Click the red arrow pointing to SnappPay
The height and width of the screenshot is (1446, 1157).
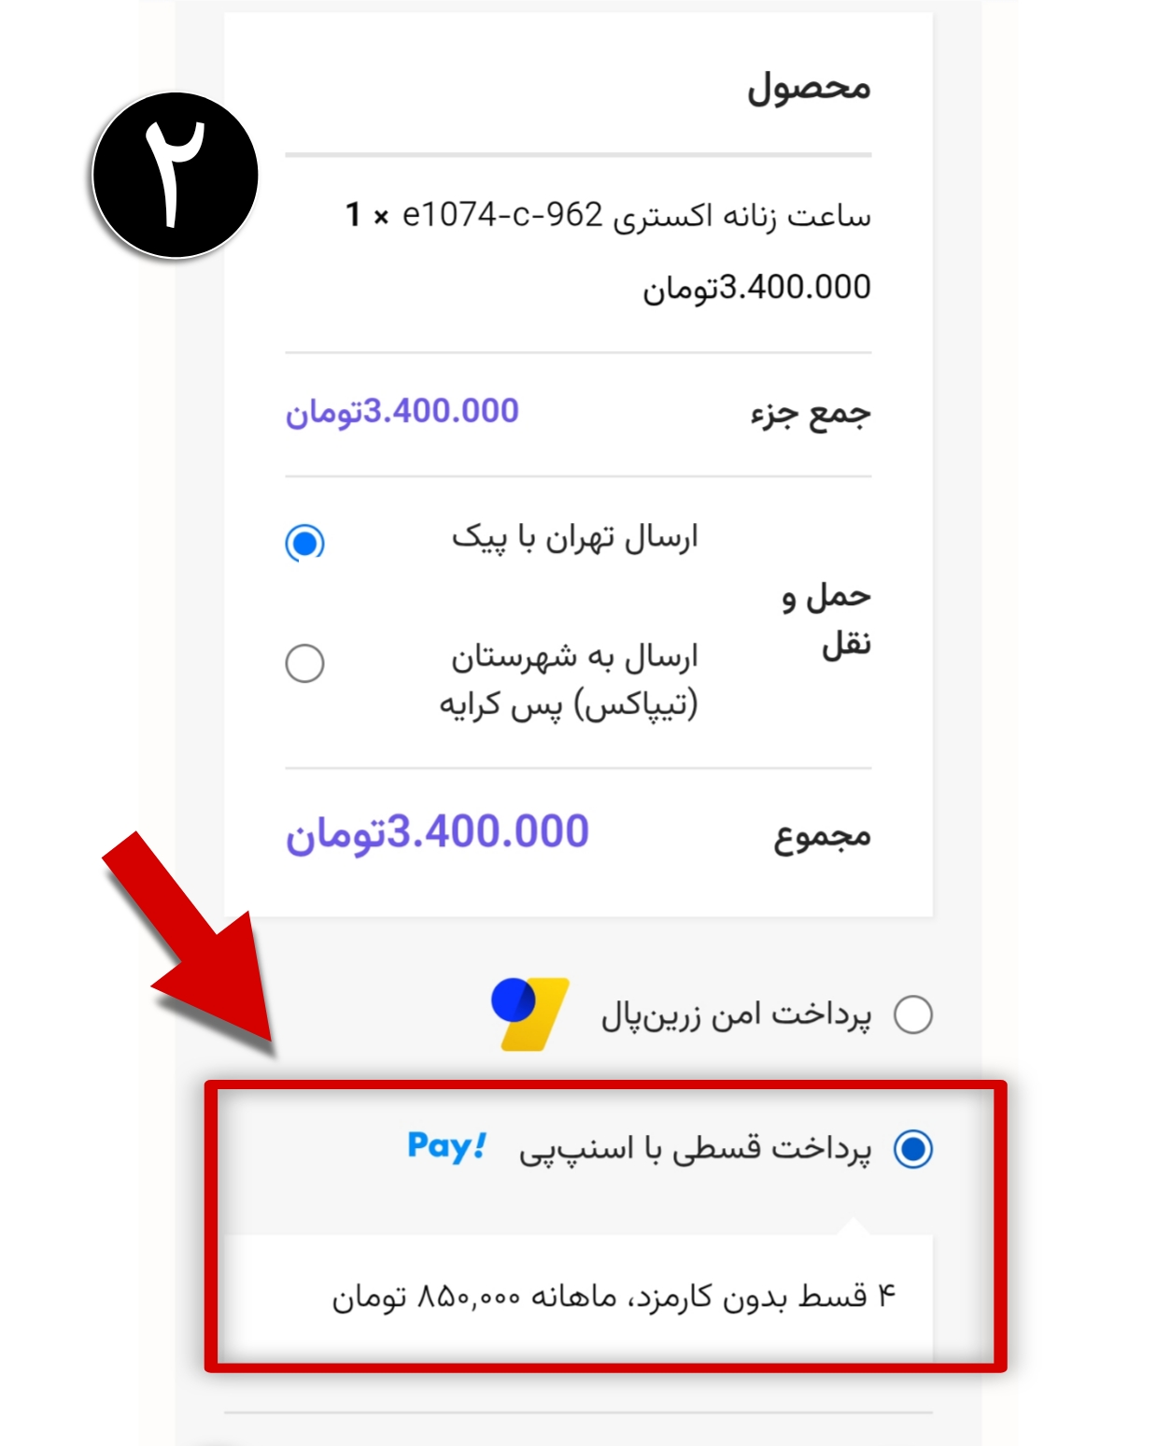[190, 943]
